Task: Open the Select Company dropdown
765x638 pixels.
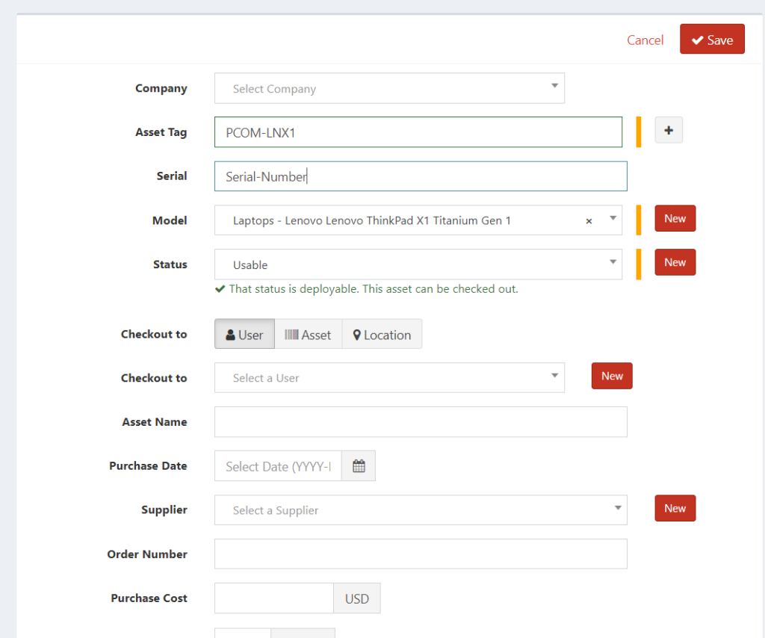Action: [x=388, y=88]
